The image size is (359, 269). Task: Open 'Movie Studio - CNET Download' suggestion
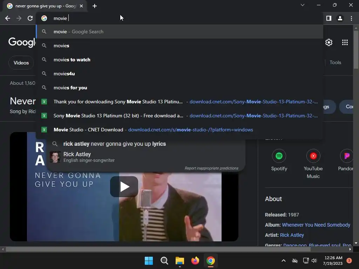179,130
